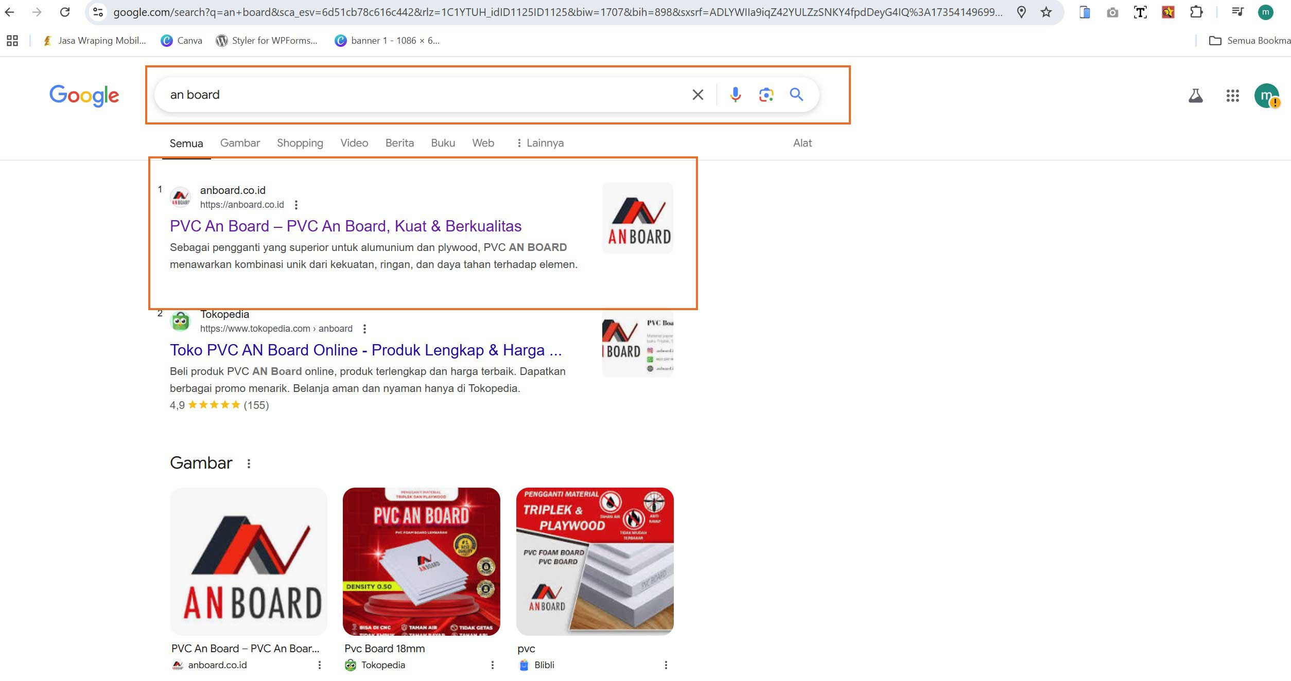Bookmark this page with the star icon
This screenshot has width=1291, height=681.
pyautogui.click(x=1046, y=12)
